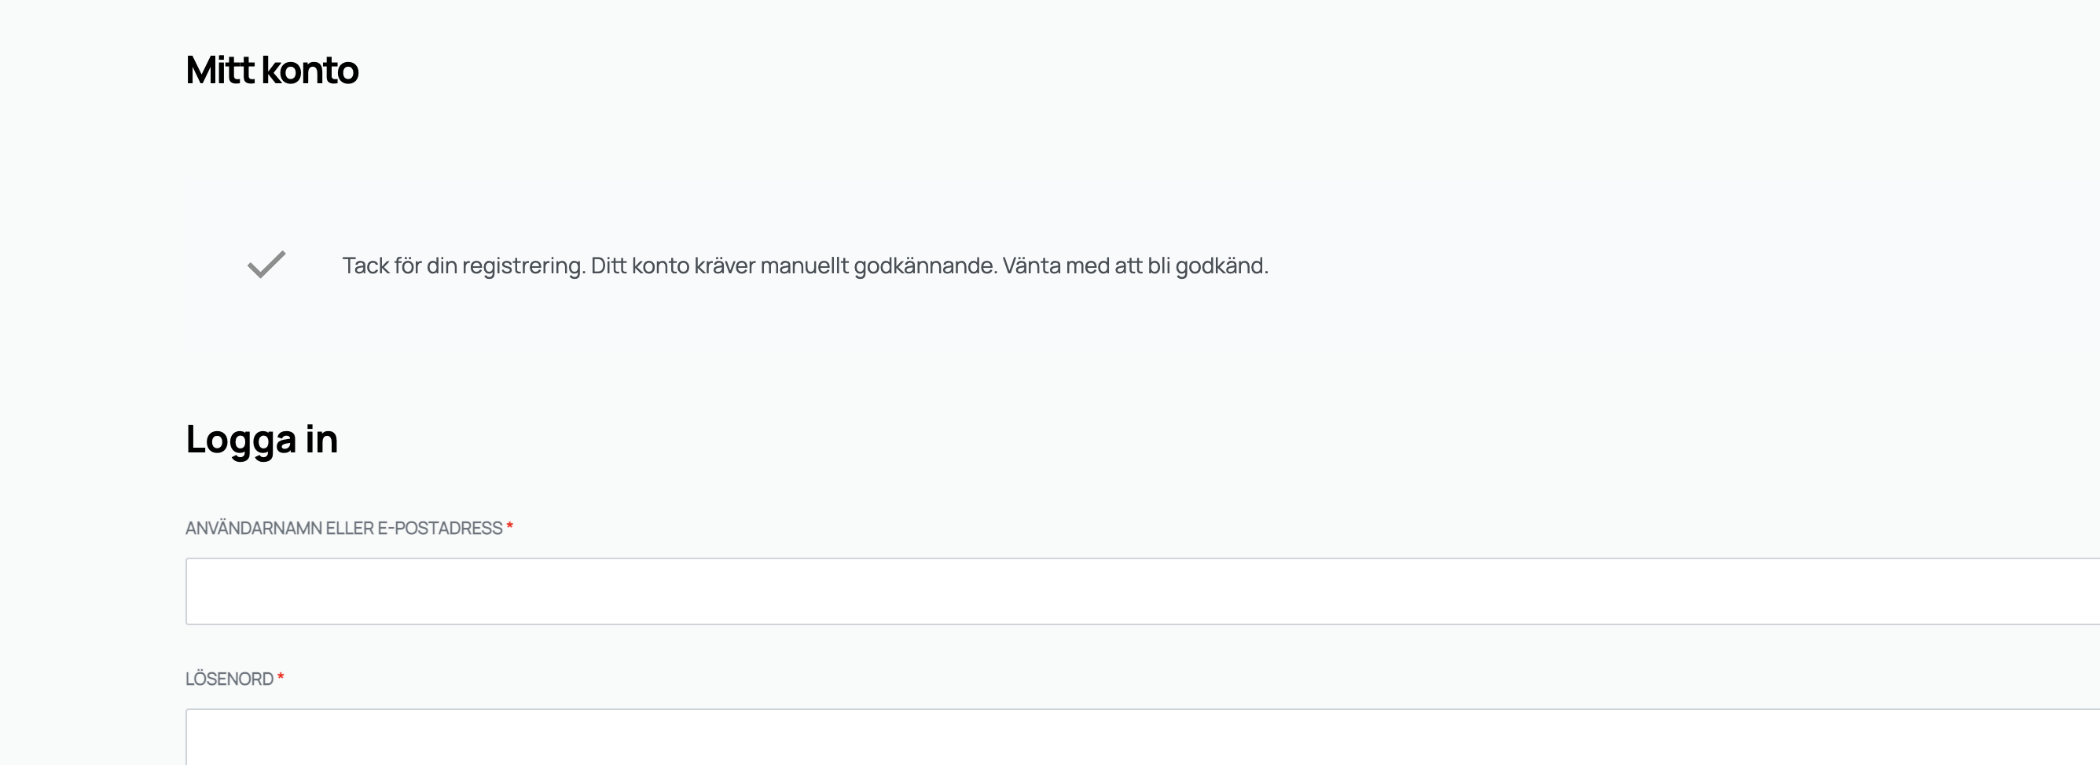
Task: Click the gray checkmark icon in the notice
Action: [266, 265]
